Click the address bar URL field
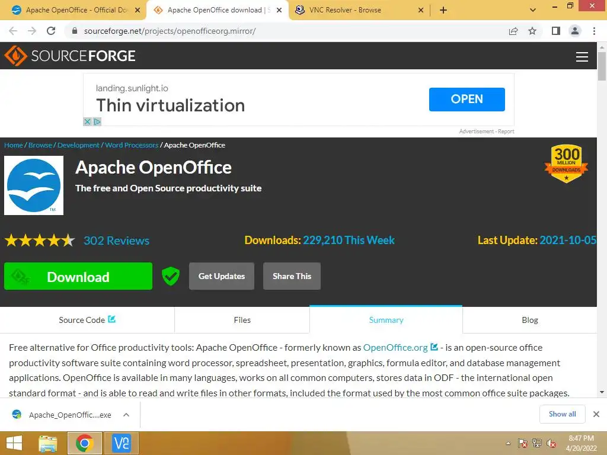The width and height of the screenshot is (607, 455). [x=286, y=31]
